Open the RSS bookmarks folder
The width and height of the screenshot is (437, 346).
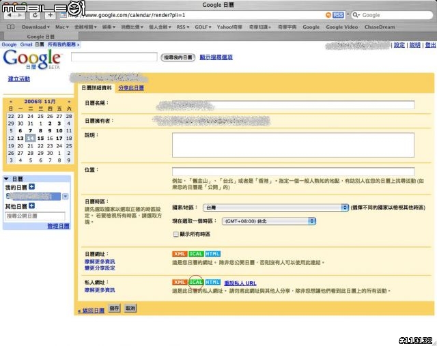pyautogui.click(x=183, y=27)
